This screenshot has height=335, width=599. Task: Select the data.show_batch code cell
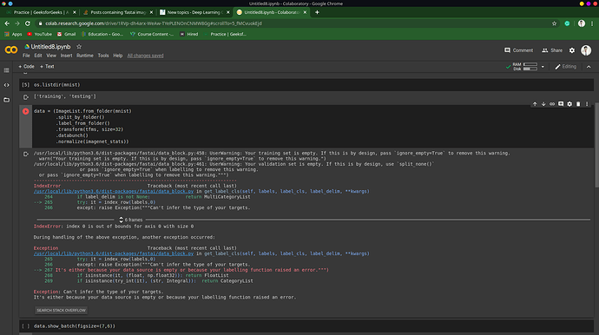[306, 326]
